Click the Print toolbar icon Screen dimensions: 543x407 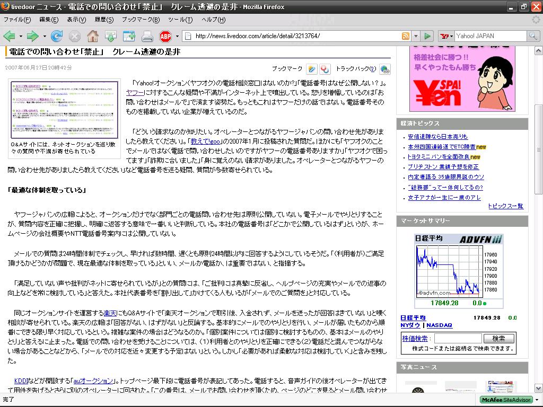click(147, 36)
